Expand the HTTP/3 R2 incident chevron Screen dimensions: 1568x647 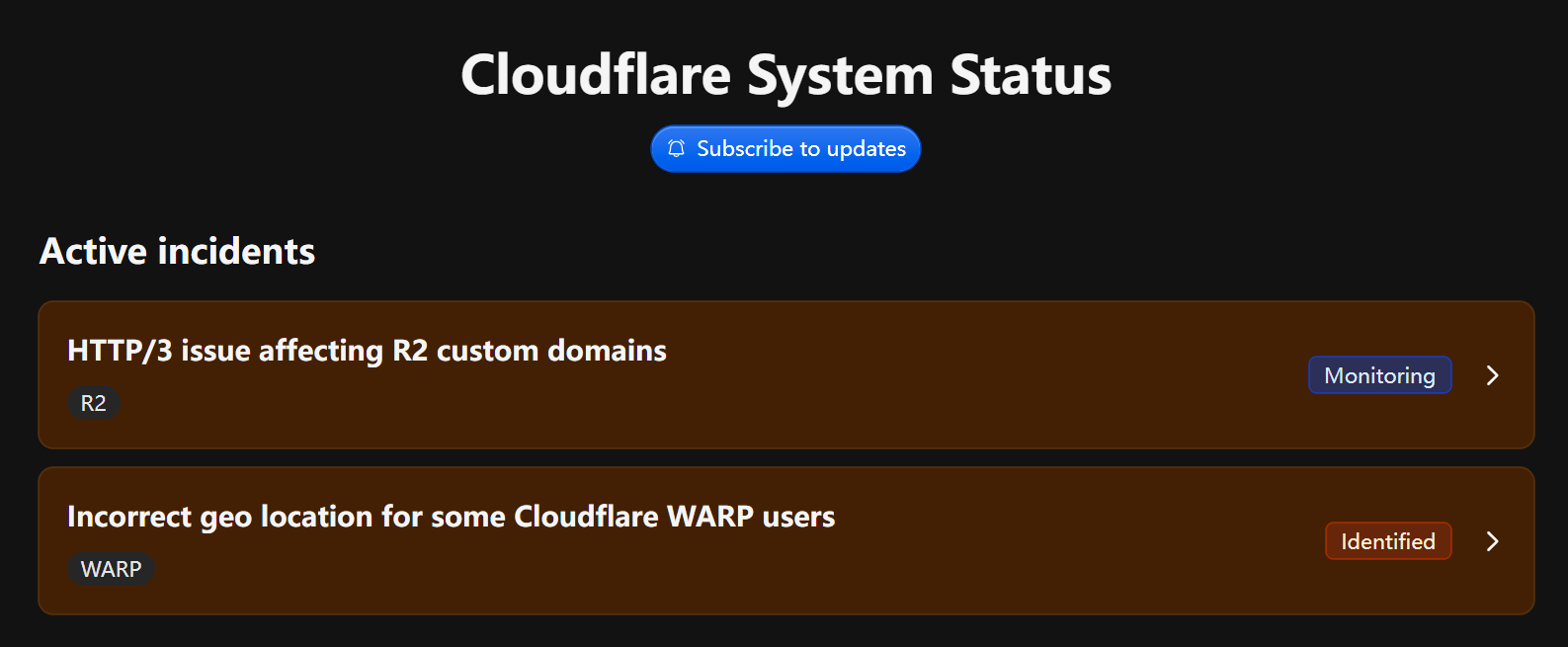(x=1492, y=375)
